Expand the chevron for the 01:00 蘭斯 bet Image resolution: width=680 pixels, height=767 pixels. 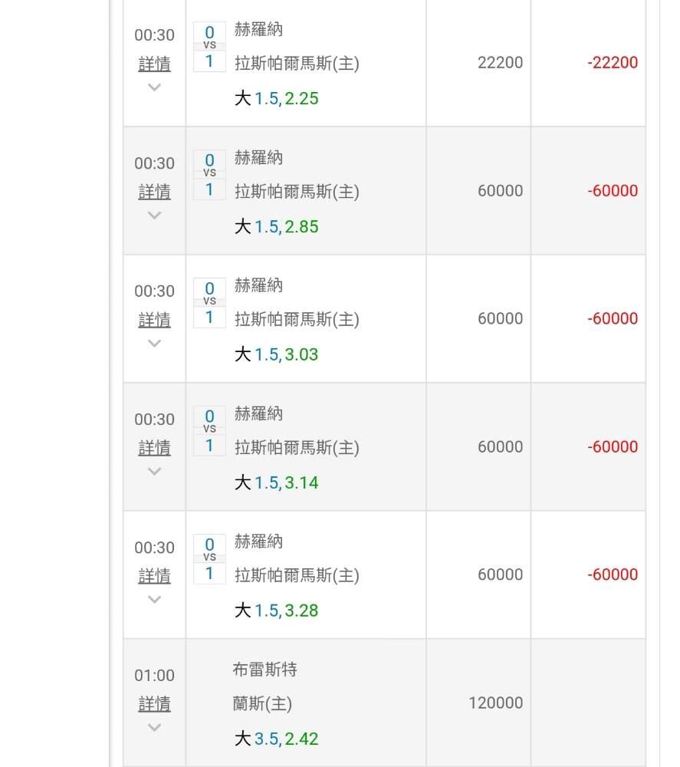coord(154,728)
